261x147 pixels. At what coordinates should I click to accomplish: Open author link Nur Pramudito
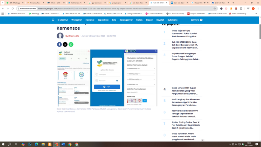tap(72, 36)
